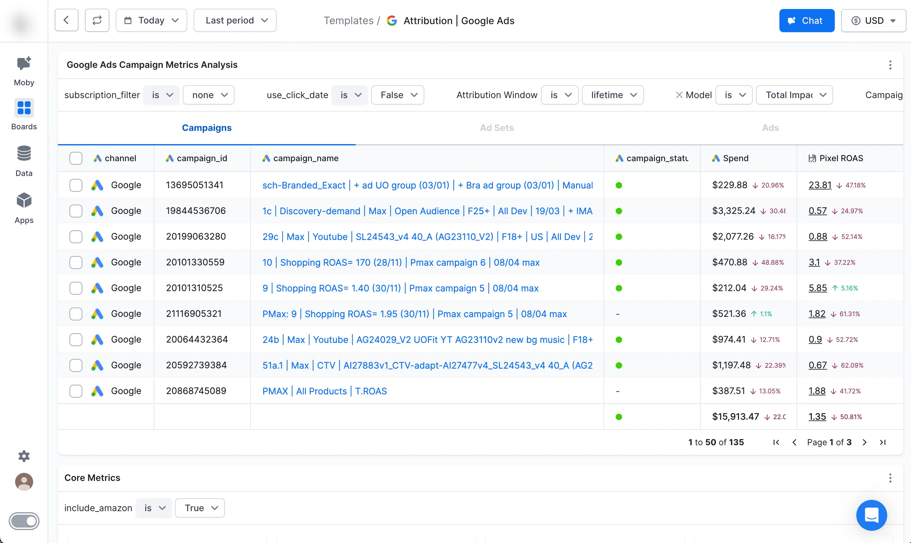
Task: Toggle the switch at sidebar bottom
Action: [24, 521]
